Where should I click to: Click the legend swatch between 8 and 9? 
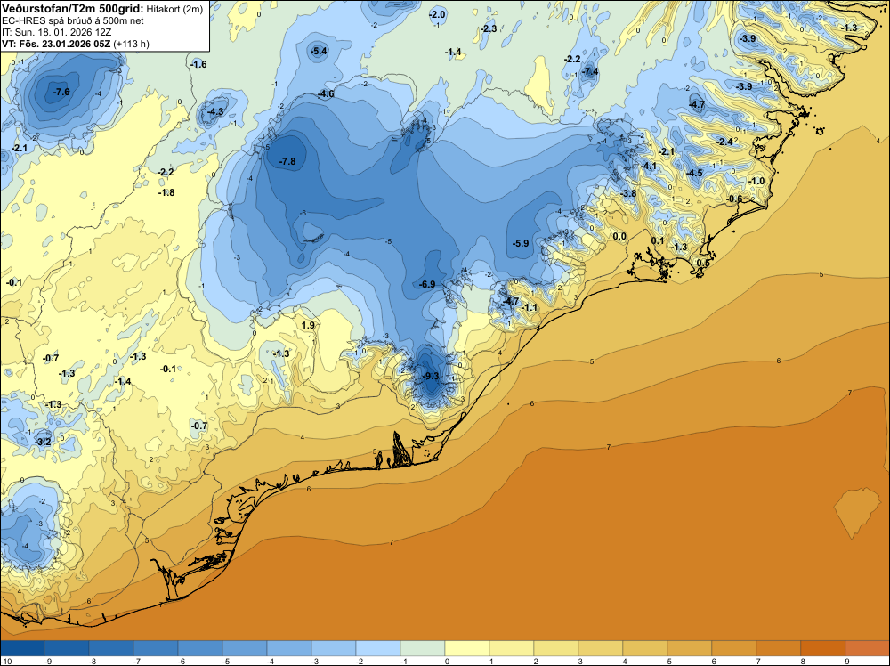pos(823,648)
